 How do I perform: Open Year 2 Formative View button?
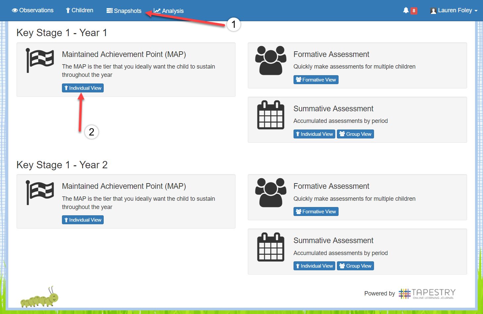coord(316,211)
